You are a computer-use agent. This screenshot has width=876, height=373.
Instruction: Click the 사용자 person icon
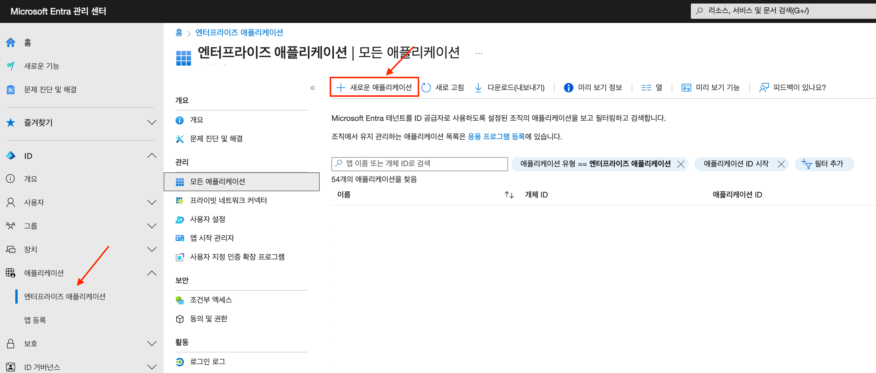(x=11, y=202)
